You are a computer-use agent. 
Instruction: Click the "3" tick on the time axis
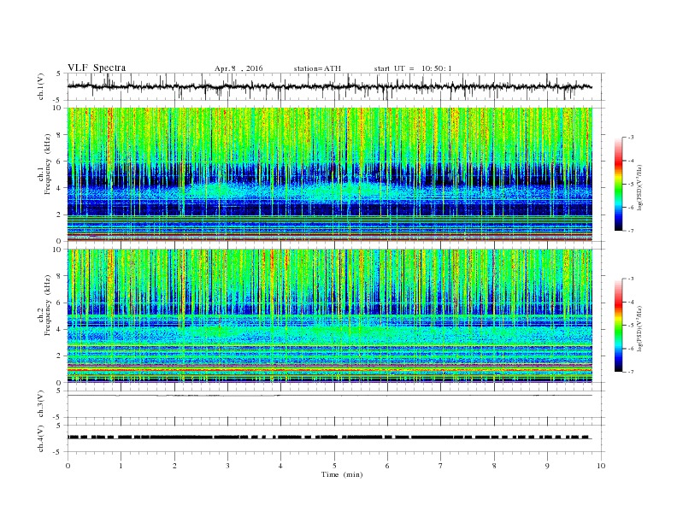tap(227, 466)
